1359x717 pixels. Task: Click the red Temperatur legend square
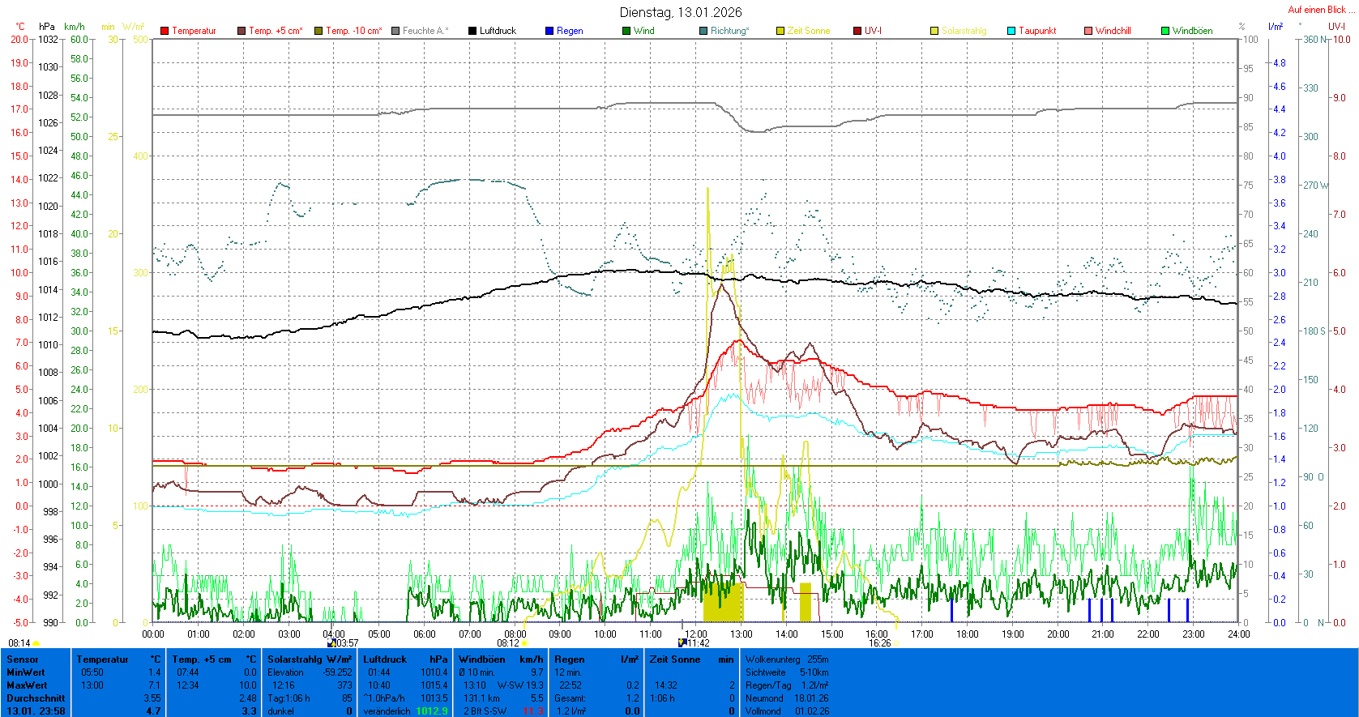(165, 31)
